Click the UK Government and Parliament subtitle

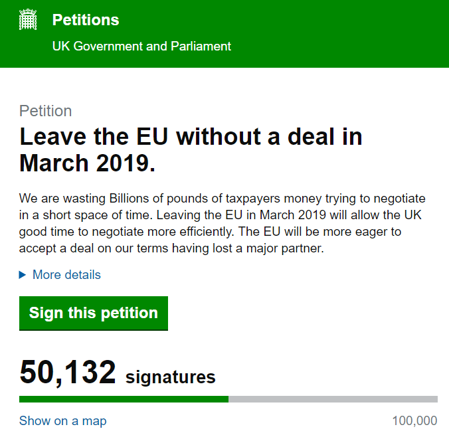click(x=141, y=46)
